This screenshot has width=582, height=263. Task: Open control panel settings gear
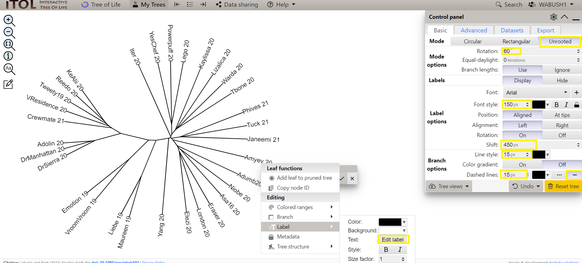(x=553, y=17)
